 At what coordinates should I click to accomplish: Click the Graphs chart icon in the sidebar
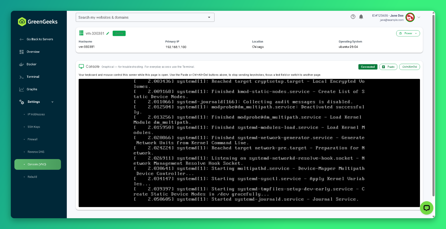point(22,89)
